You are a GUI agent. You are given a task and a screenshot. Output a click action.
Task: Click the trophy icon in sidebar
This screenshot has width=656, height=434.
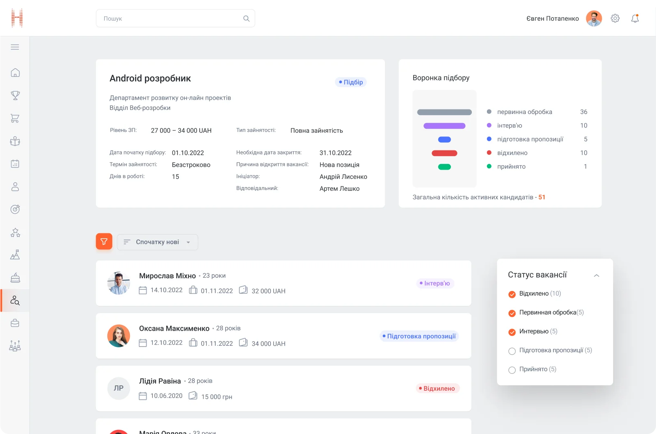click(x=15, y=96)
